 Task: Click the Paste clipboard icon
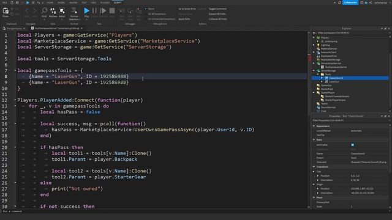(x=6, y=11)
